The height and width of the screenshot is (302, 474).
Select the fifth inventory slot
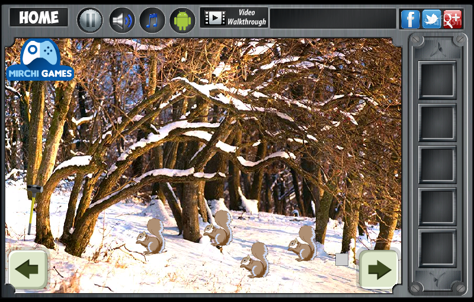point(437,248)
